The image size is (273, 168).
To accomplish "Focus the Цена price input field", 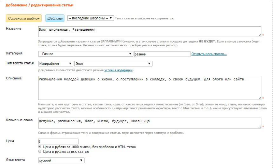I will pos(58,141).
